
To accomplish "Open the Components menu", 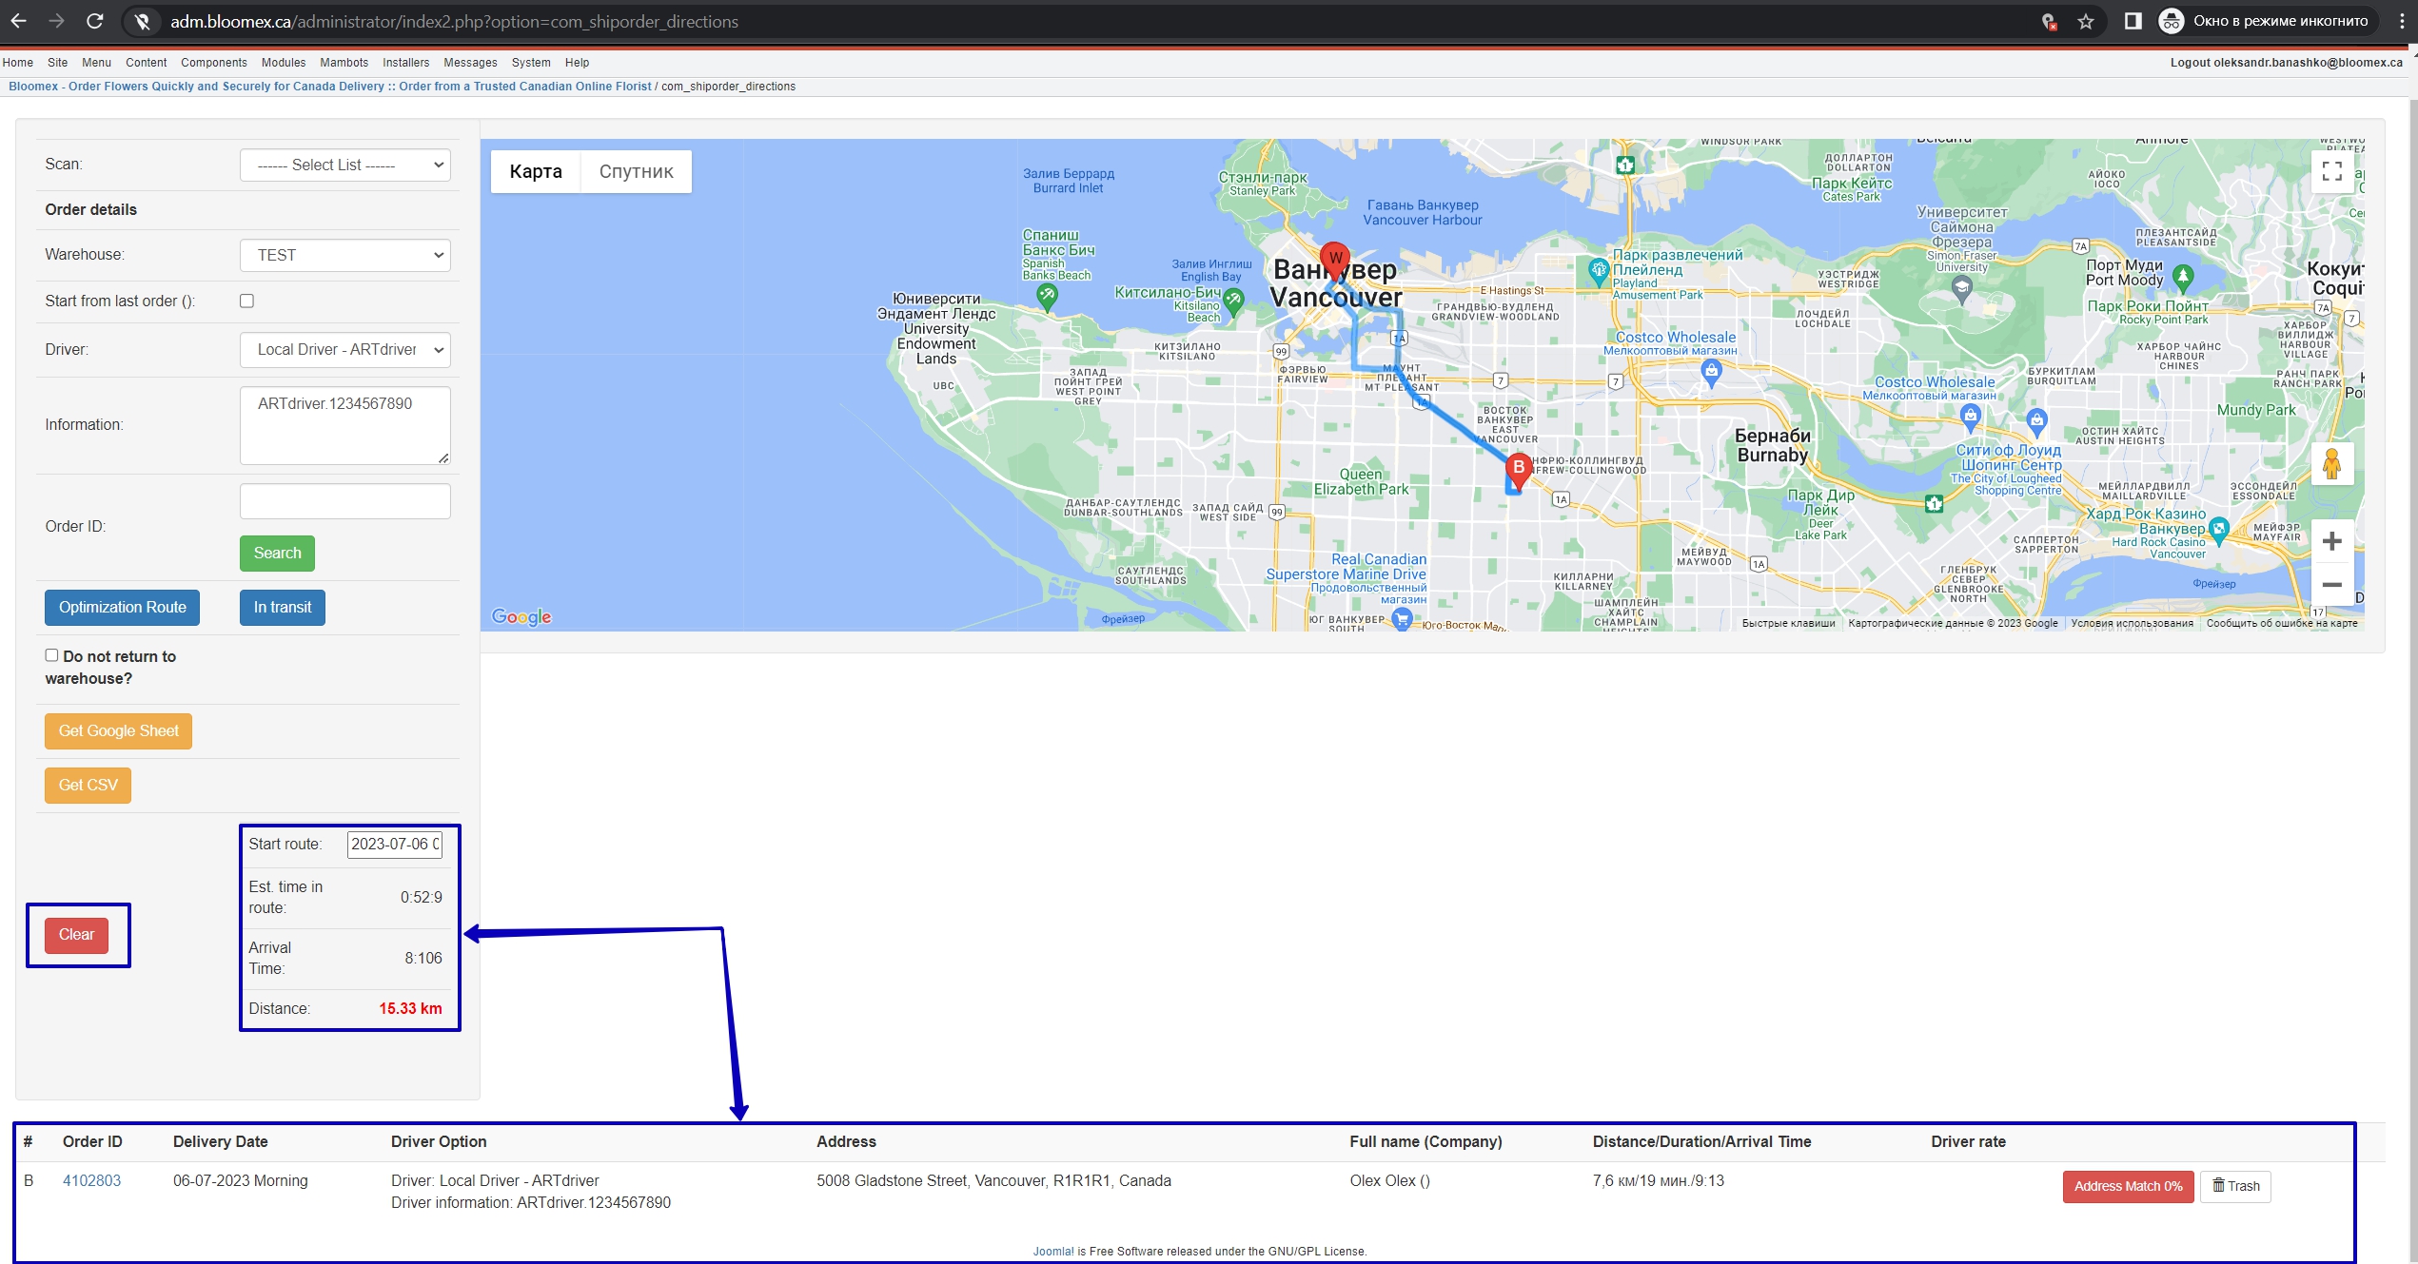I will click(x=213, y=63).
